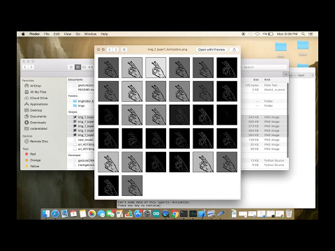335x251 pixels.
Task: Open App Store from the Dock
Action: point(138,213)
